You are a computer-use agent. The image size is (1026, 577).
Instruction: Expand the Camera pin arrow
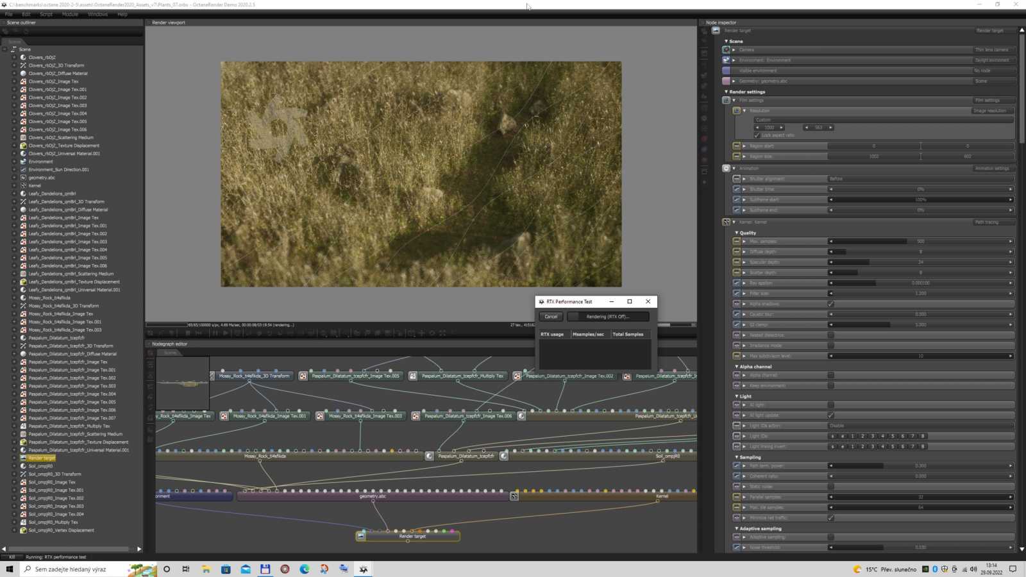(x=734, y=50)
